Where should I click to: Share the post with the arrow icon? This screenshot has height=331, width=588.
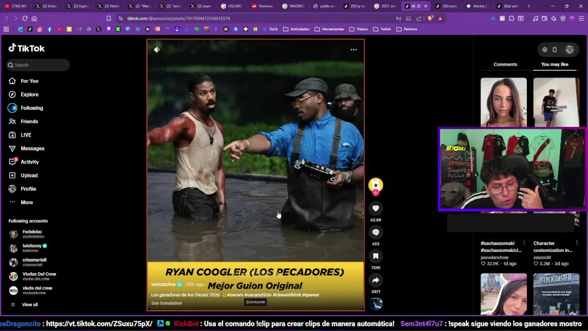click(376, 280)
